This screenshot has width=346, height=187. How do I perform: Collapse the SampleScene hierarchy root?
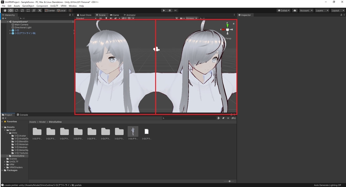pyautogui.click(x=8, y=22)
